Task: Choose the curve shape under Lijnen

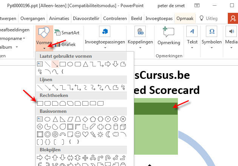Action: (108, 88)
